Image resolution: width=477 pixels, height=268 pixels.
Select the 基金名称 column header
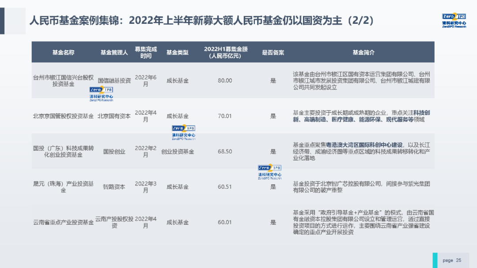(63, 52)
